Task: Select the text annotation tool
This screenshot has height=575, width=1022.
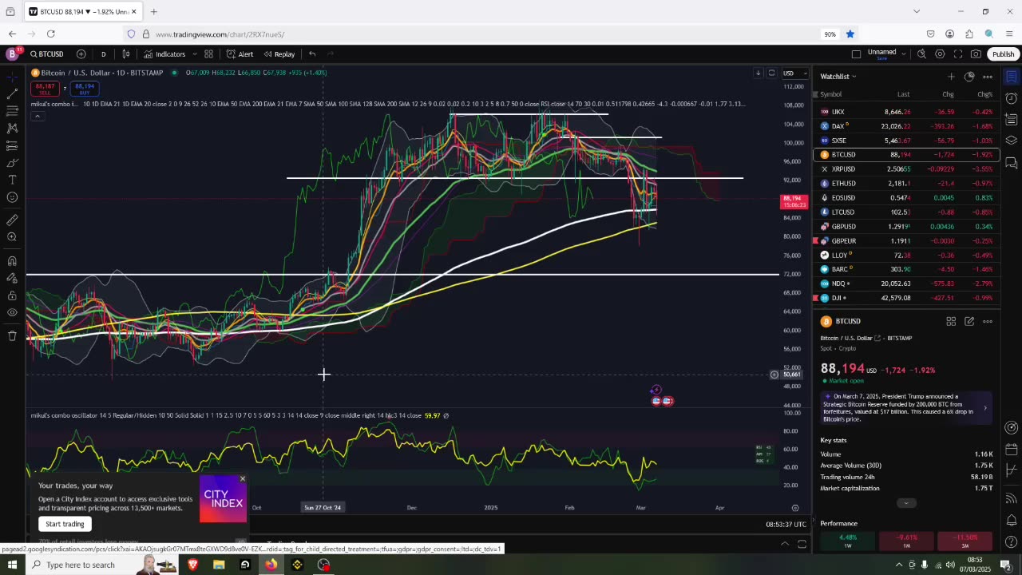Action: point(12,180)
